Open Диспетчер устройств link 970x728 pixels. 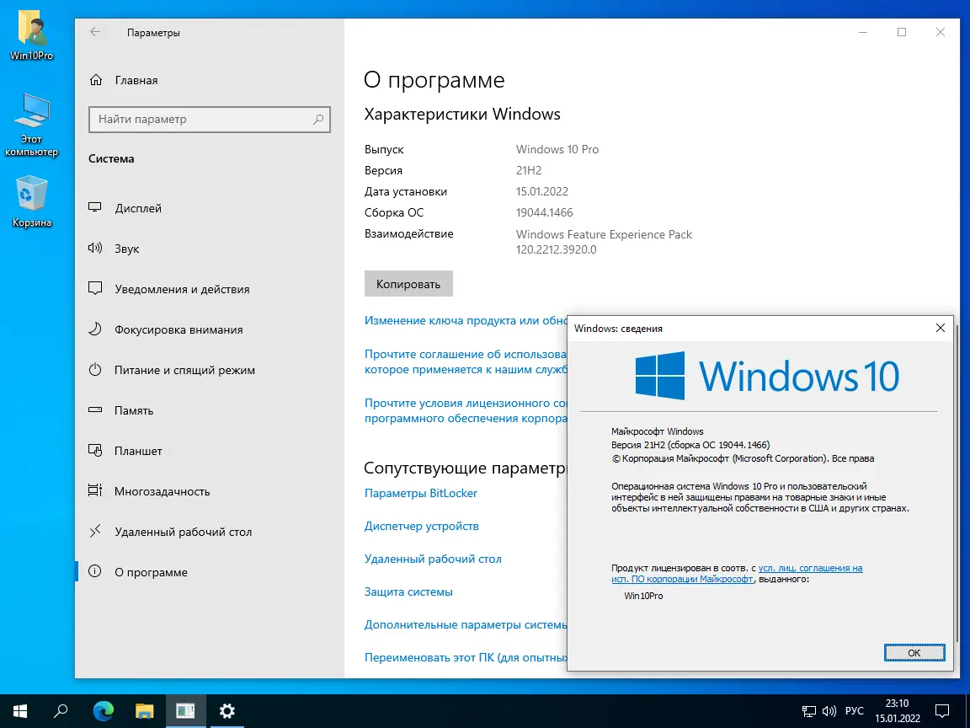click(422, 526)
